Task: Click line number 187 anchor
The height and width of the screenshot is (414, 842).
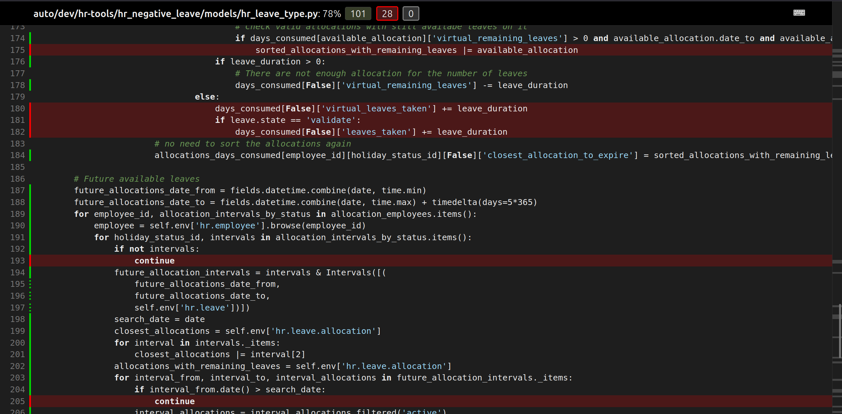Action: (17, 190)
